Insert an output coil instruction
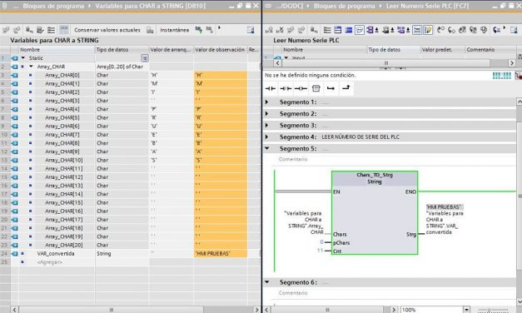Image resolution: width=522 pixels, height=313 pixels. [301, 88]
